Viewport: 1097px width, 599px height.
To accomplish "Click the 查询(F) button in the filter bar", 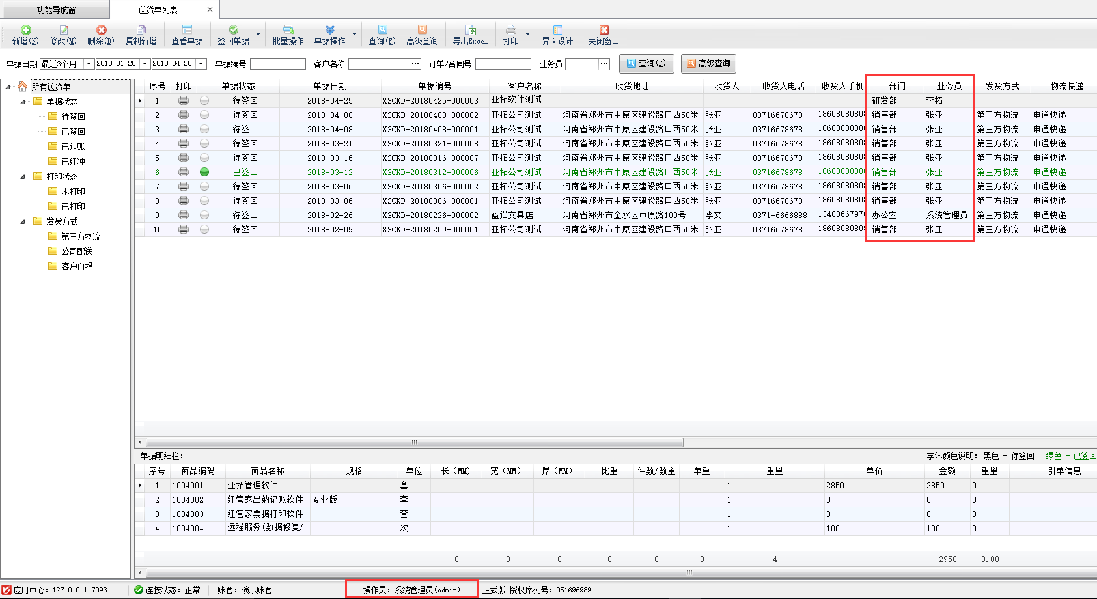I will (646, 64).
